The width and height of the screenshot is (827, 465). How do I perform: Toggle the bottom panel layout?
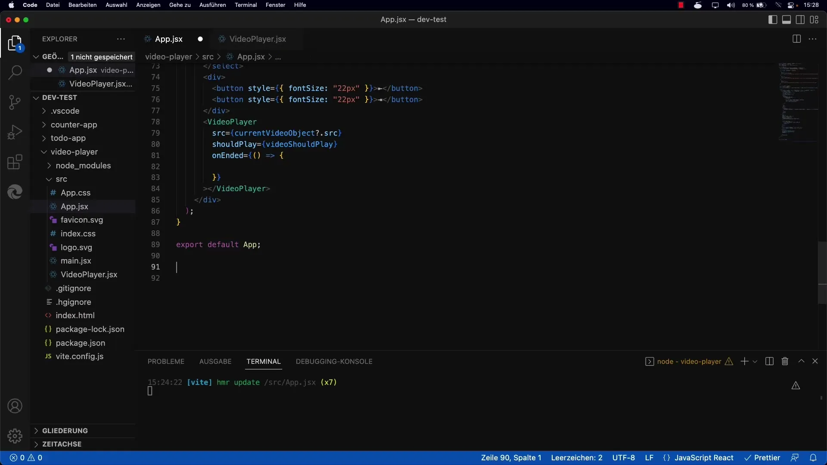coord(787,19)
